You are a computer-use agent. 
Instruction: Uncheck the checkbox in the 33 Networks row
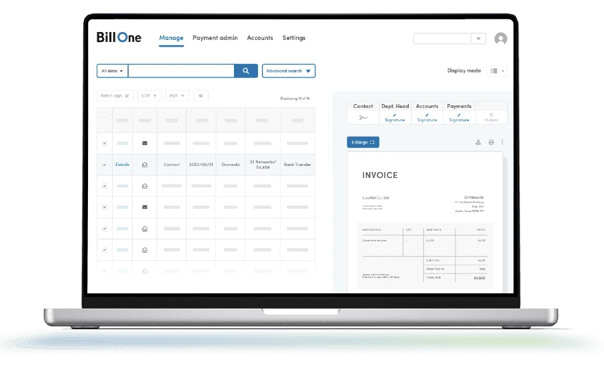(x=105, y=165)
